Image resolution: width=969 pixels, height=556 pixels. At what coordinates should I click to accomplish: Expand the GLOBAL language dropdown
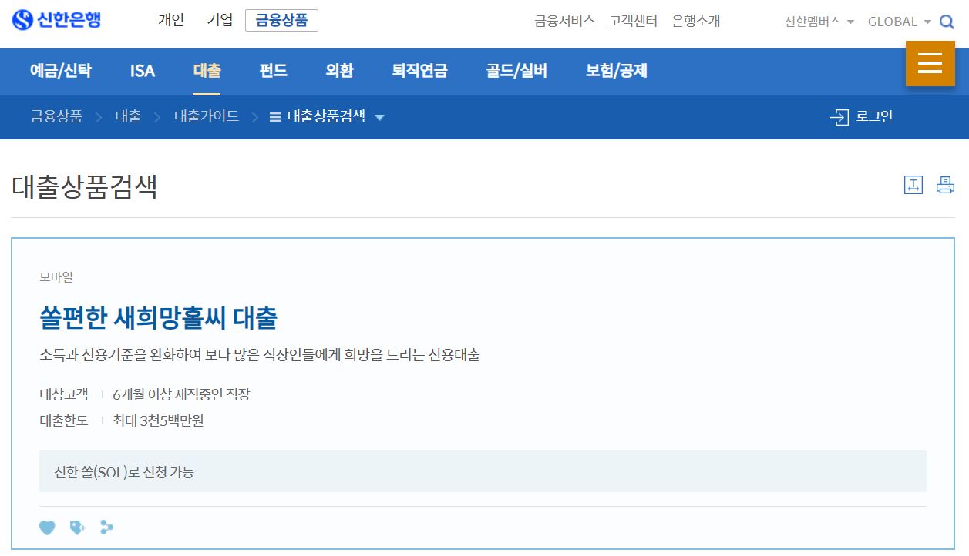click(x=897, y=22)
